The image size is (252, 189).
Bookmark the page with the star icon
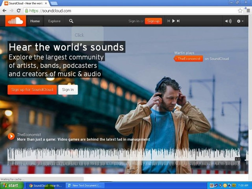coord(240,11)
